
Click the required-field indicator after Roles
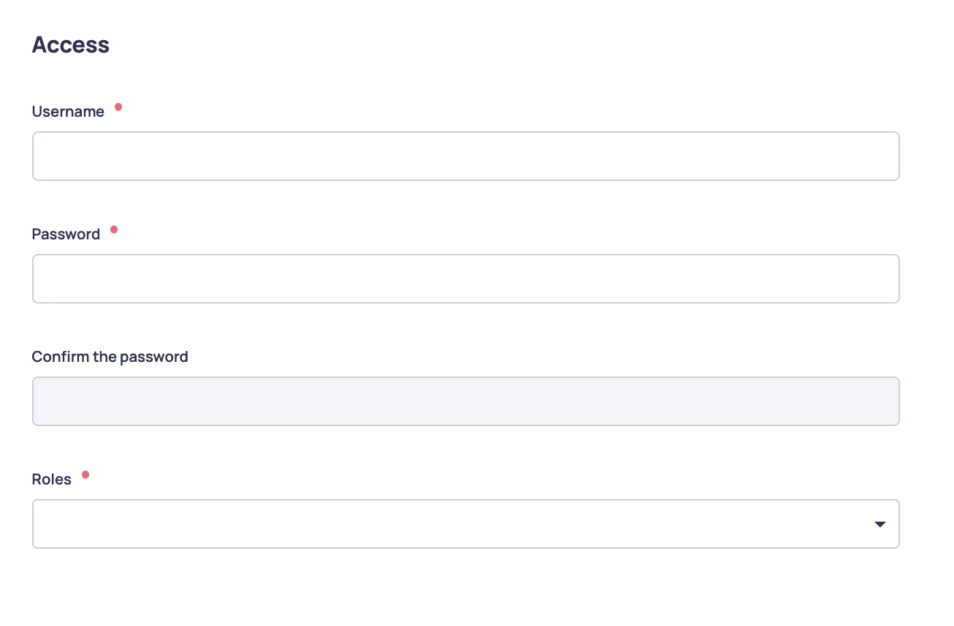click(x=85, y=475)
